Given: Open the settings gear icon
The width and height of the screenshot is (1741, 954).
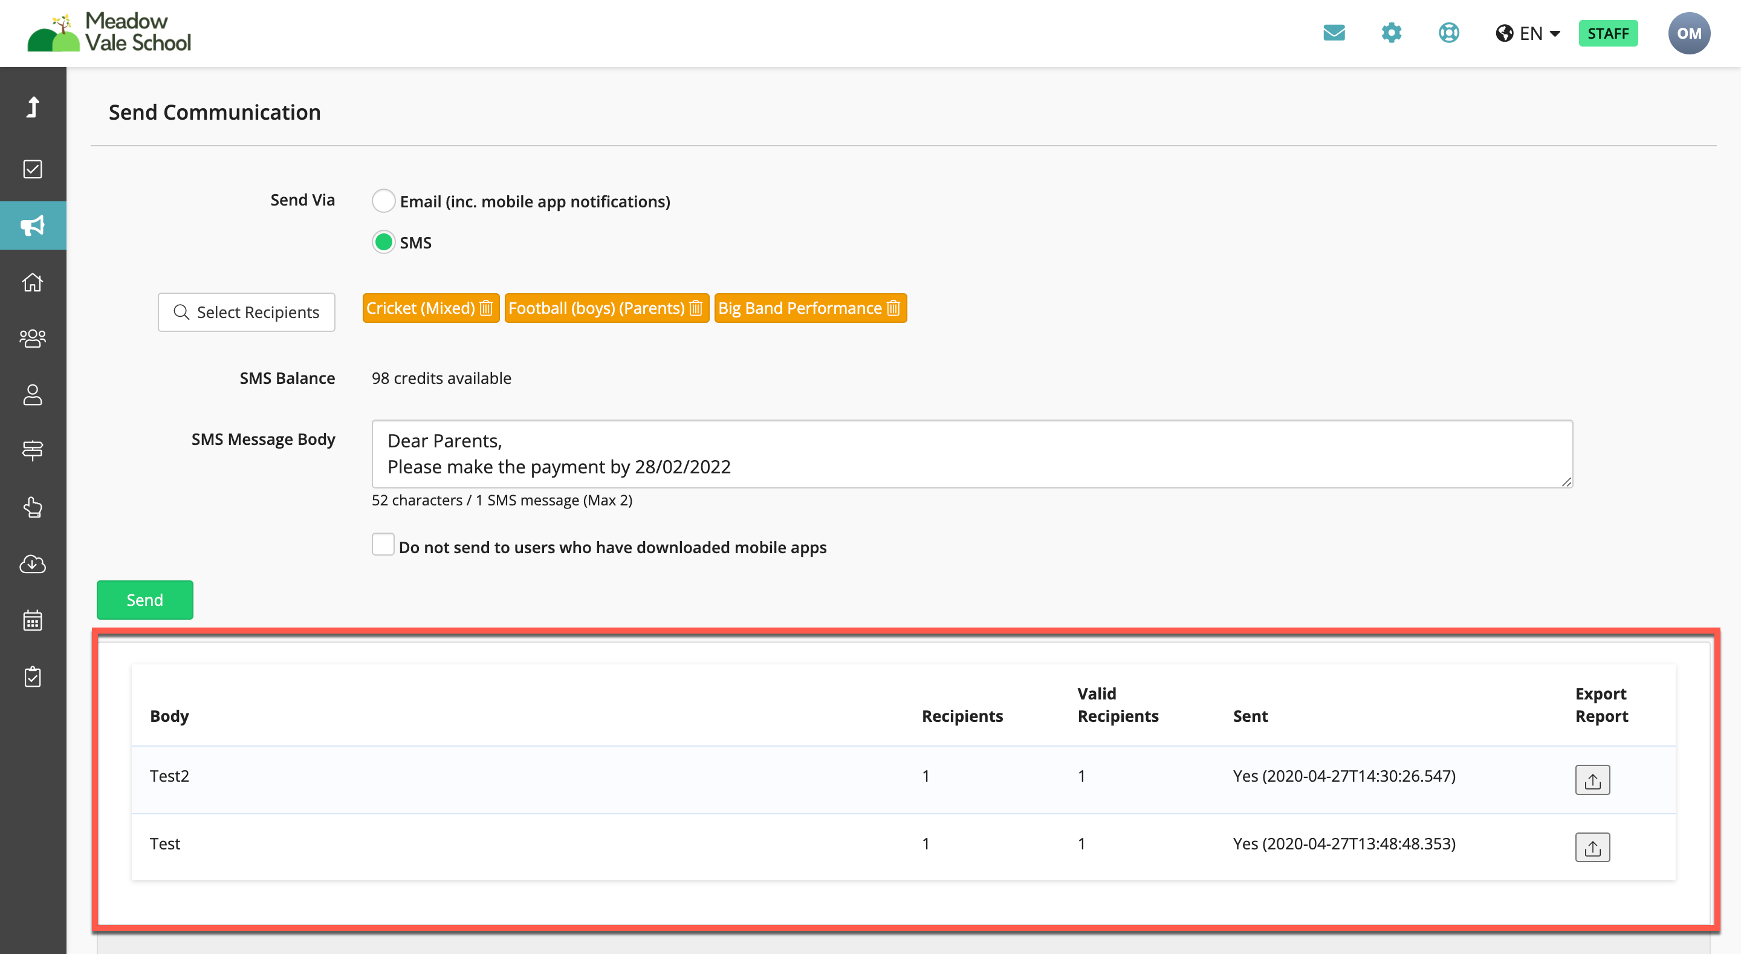Looking at the screenshot, I should [1391, 33].
